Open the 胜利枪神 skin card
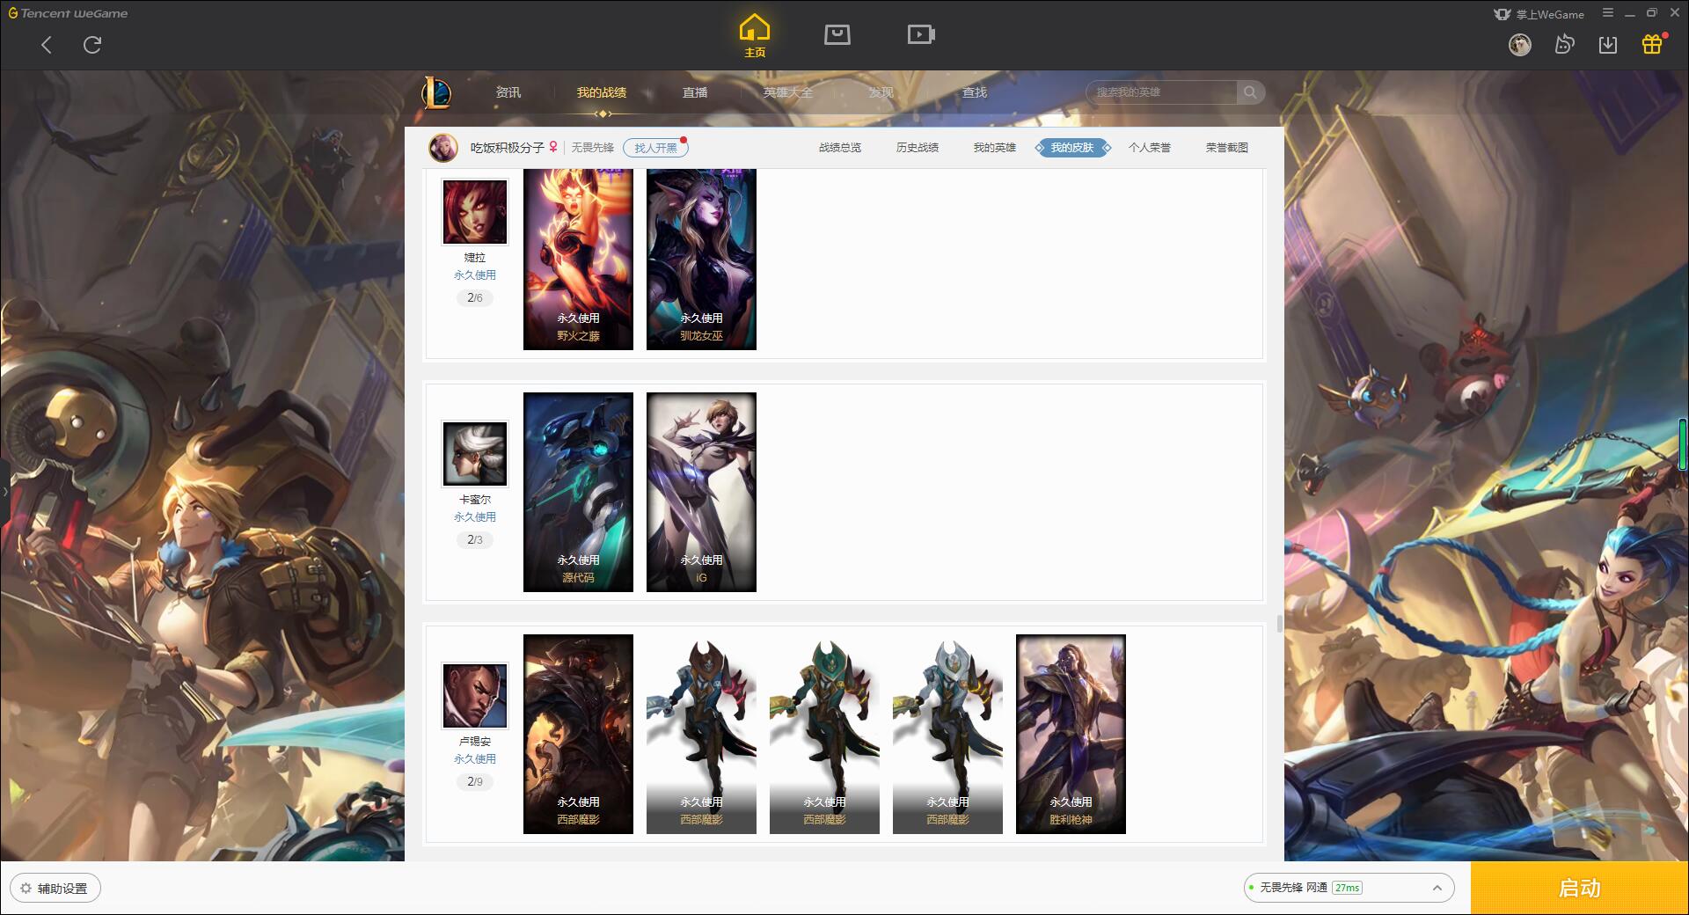The height and width of the screenshot is (915, 1689). 1071,734
